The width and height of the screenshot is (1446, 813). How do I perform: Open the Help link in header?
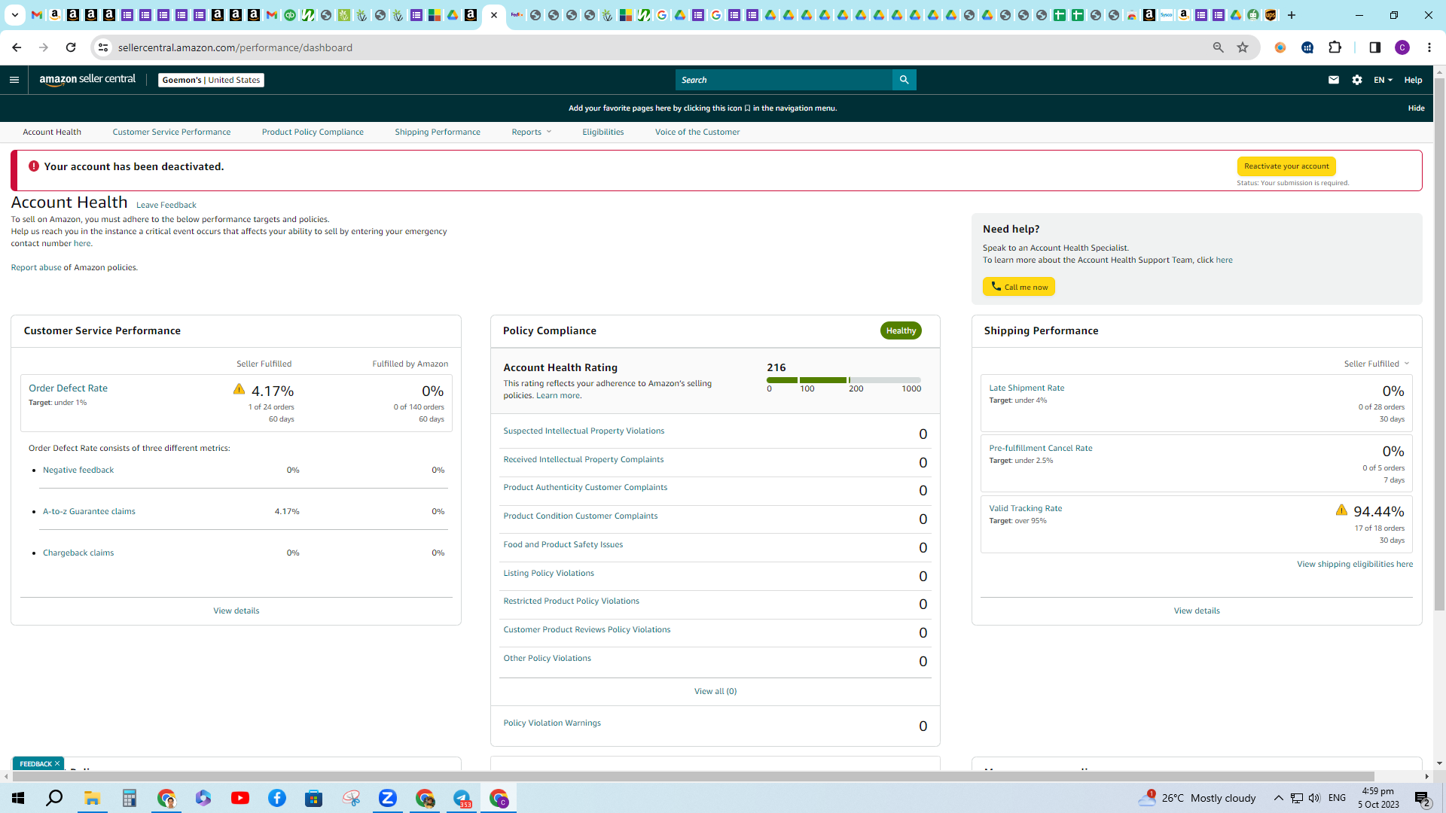click(1413, 80)
